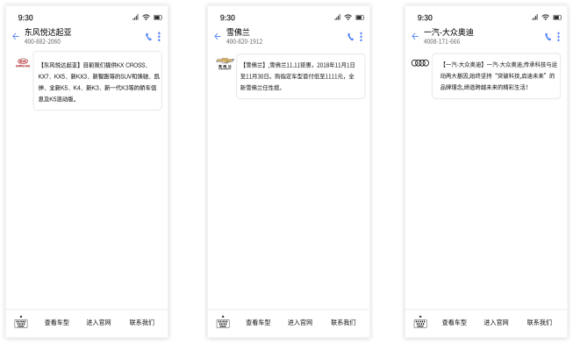Tap phone number 400-882-2060
This screenshot has height=344, width=573.
[x=42, y=41]
